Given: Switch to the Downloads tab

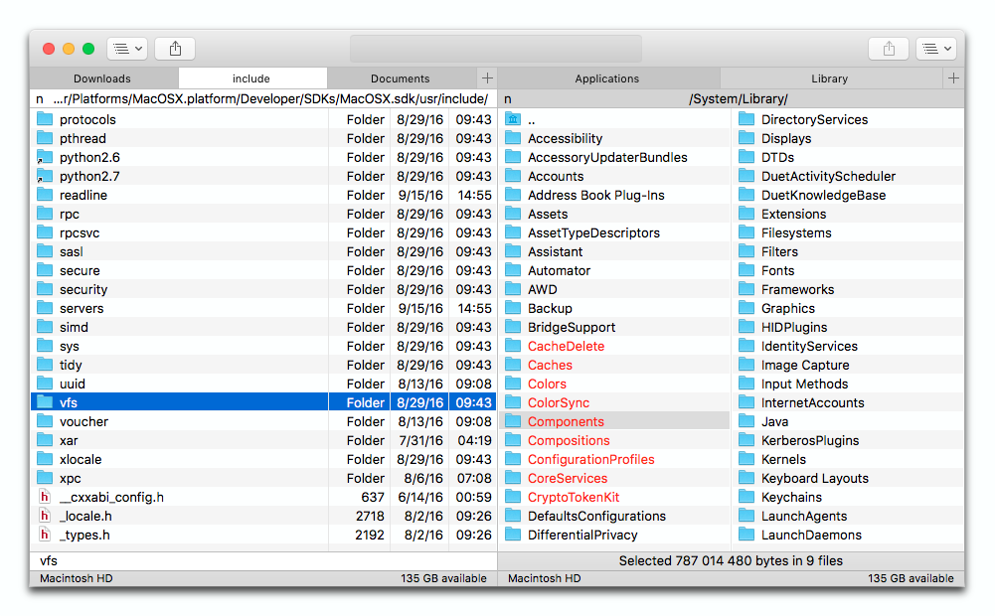Looking at the screenshot, I should tap(103, 78).
